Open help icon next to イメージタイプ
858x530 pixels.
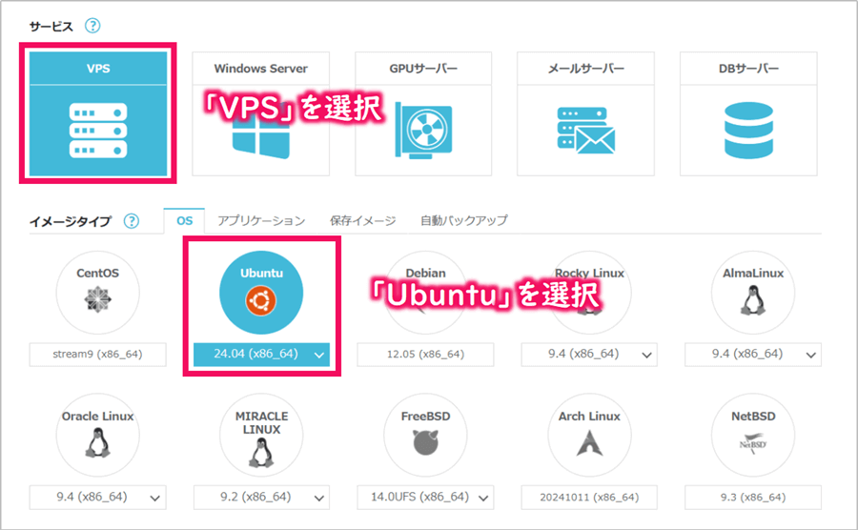(132, 221)
